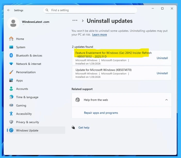The height and width of the screenshot is (158, 181).
Task: Click the System monitor icon
Action: [x=11, y=47]
